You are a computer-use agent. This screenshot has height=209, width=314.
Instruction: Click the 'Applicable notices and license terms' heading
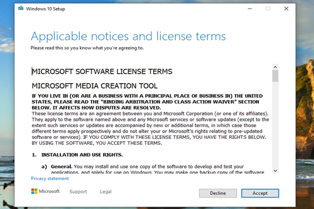(128, 36)
